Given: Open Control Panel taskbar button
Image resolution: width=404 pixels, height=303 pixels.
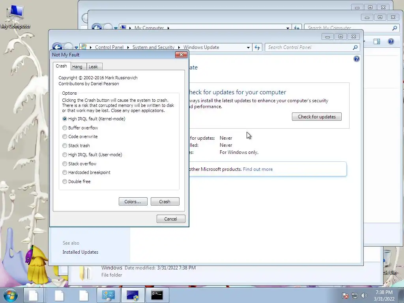Looking at the screenshot, I should tap(108, 295).
